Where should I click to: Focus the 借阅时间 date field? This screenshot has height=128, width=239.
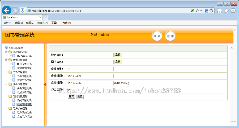pyautogui.click(x=91, y=76)
